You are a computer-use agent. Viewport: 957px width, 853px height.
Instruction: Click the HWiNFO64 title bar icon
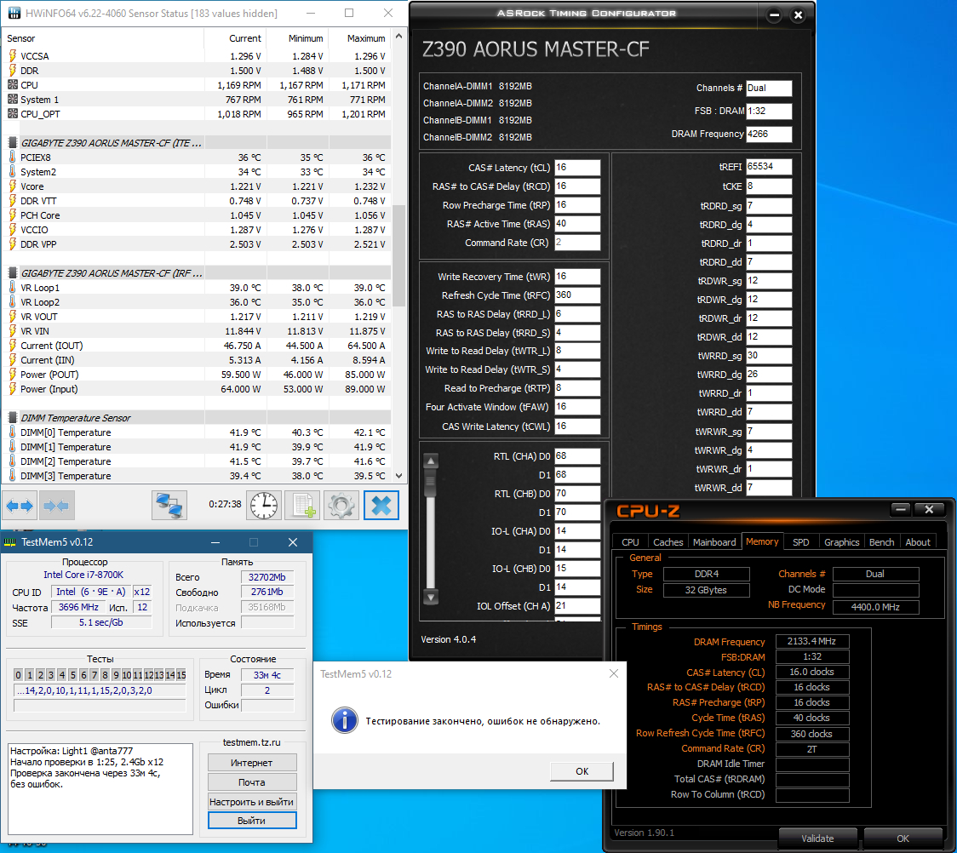click(x=14, y=13)
